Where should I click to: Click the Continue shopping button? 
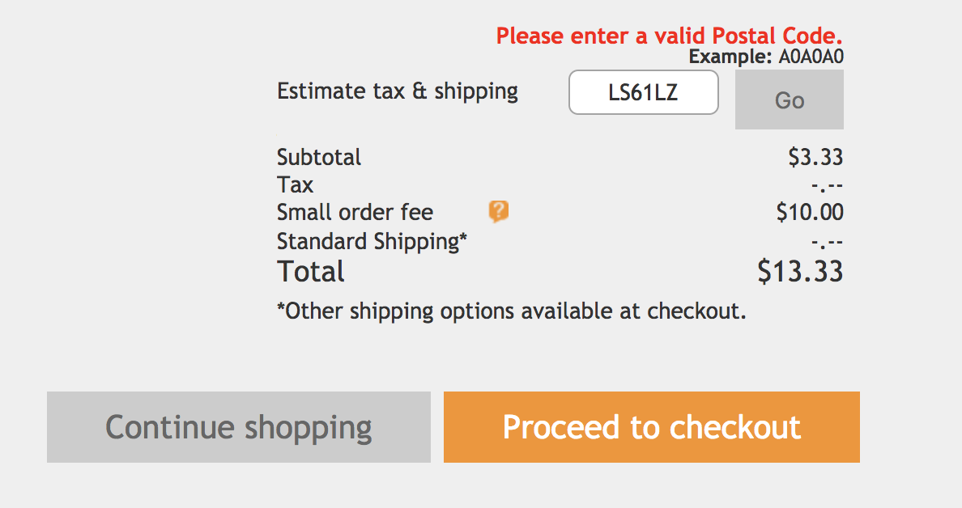(x=239, y=427)
